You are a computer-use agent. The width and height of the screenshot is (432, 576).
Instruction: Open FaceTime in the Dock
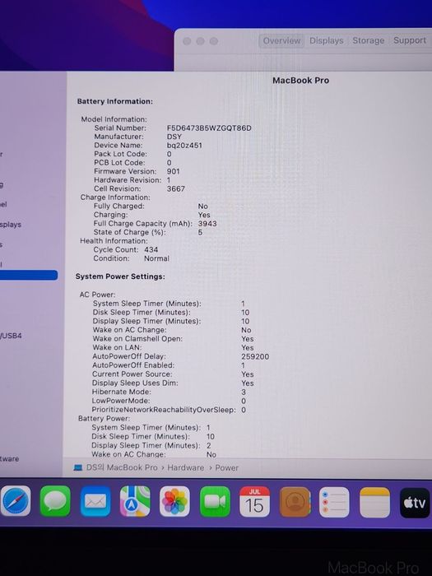pyautogui.click(x=215, y=502)
